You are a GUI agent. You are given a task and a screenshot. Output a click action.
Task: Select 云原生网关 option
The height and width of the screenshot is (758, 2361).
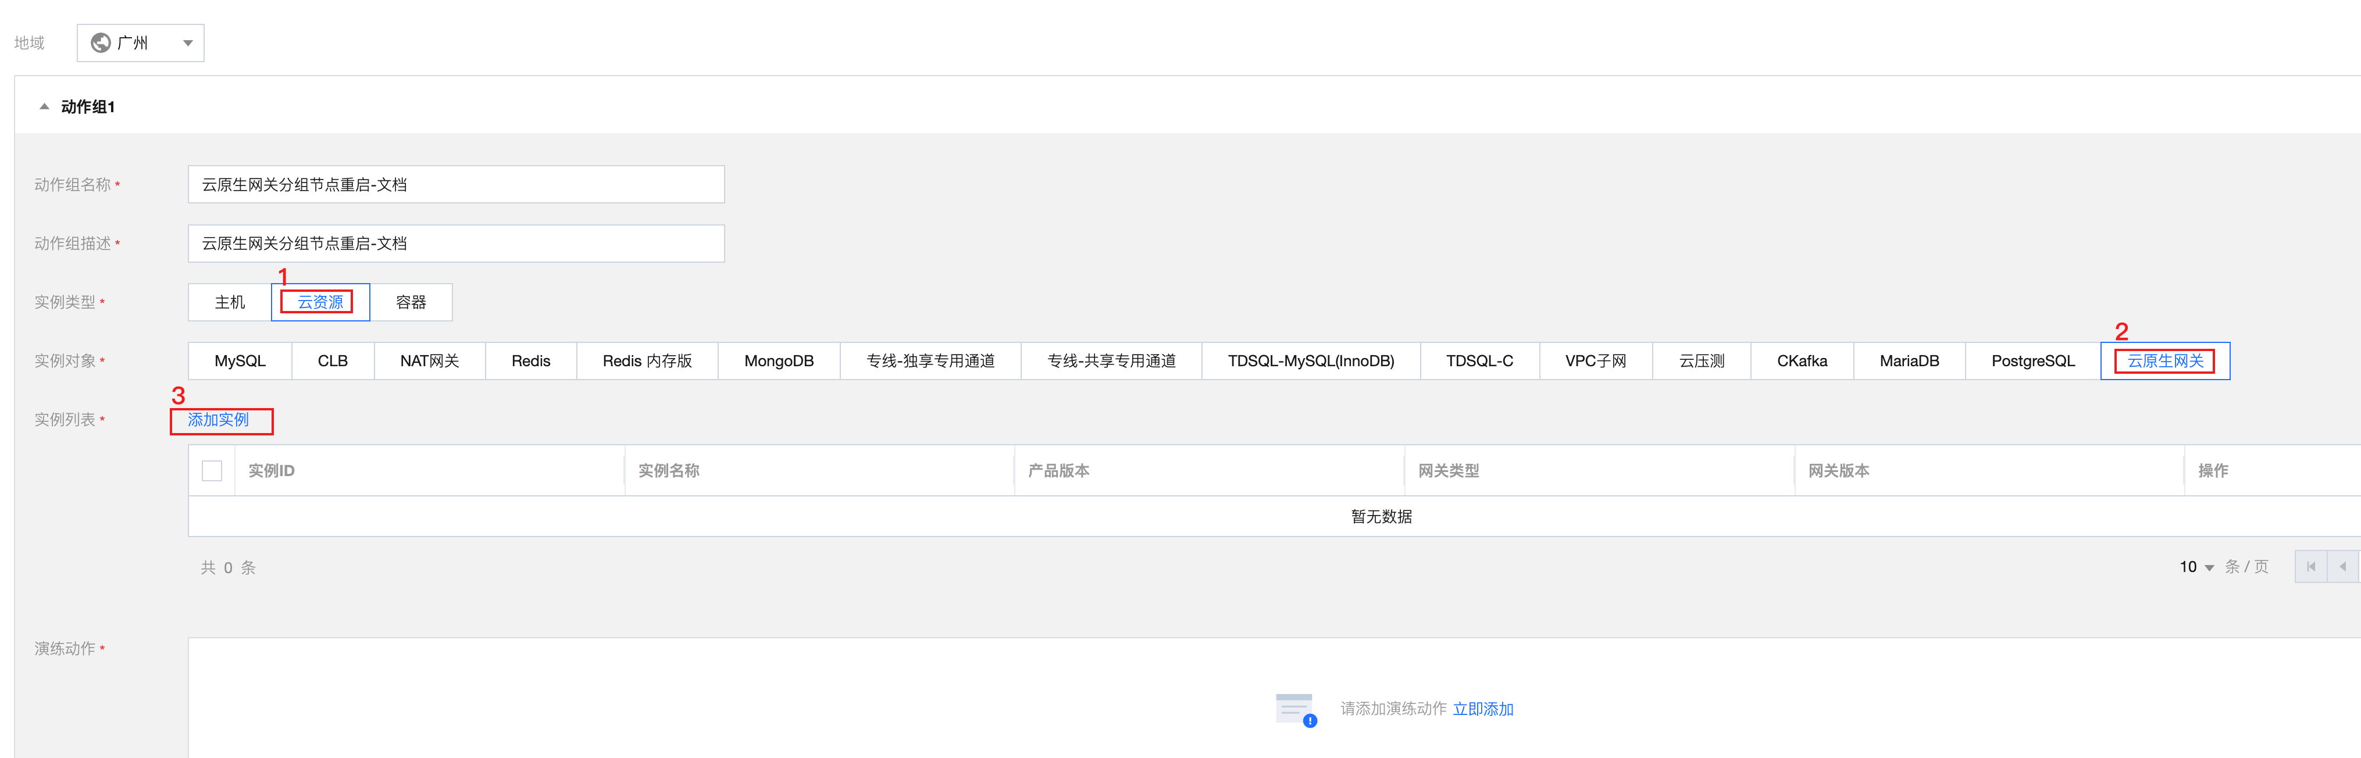[x=2165, y=361]
